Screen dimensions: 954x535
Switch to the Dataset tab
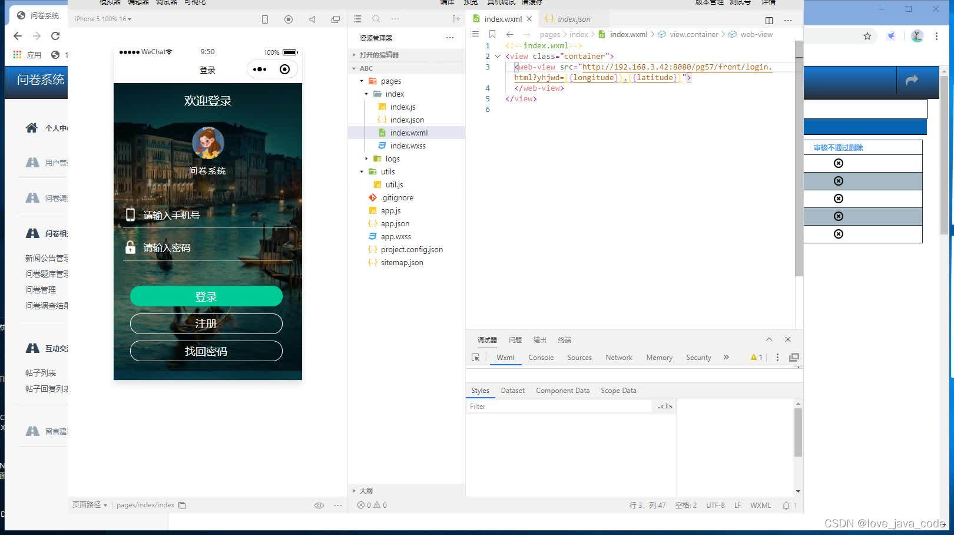click(x=512, y=391)
